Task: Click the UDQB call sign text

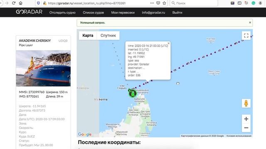Action: [x=63, y=41]
